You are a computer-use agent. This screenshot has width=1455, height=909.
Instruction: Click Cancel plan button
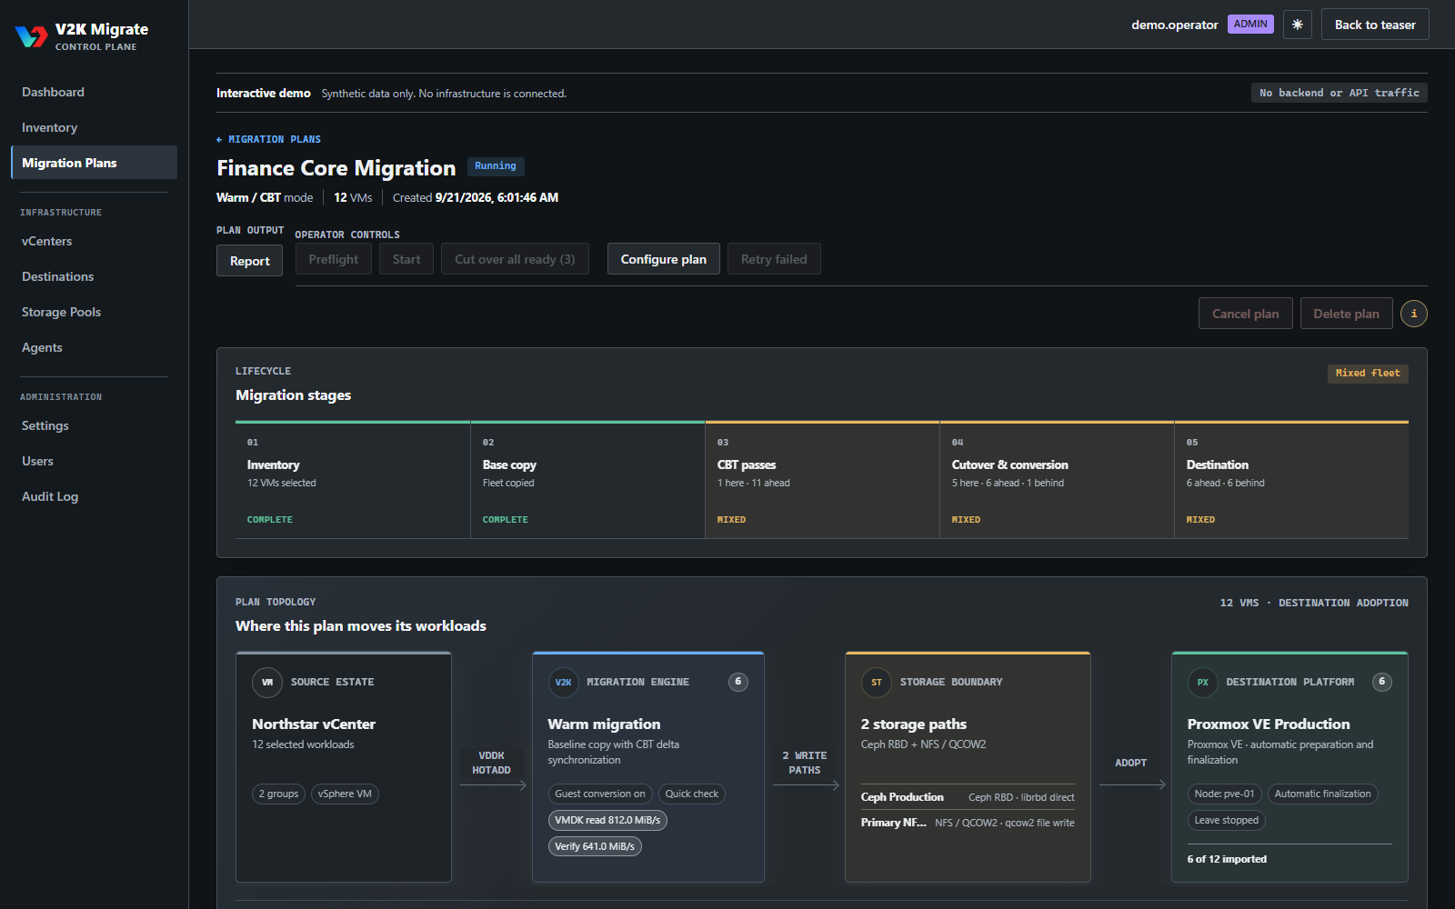point(1246,314)
